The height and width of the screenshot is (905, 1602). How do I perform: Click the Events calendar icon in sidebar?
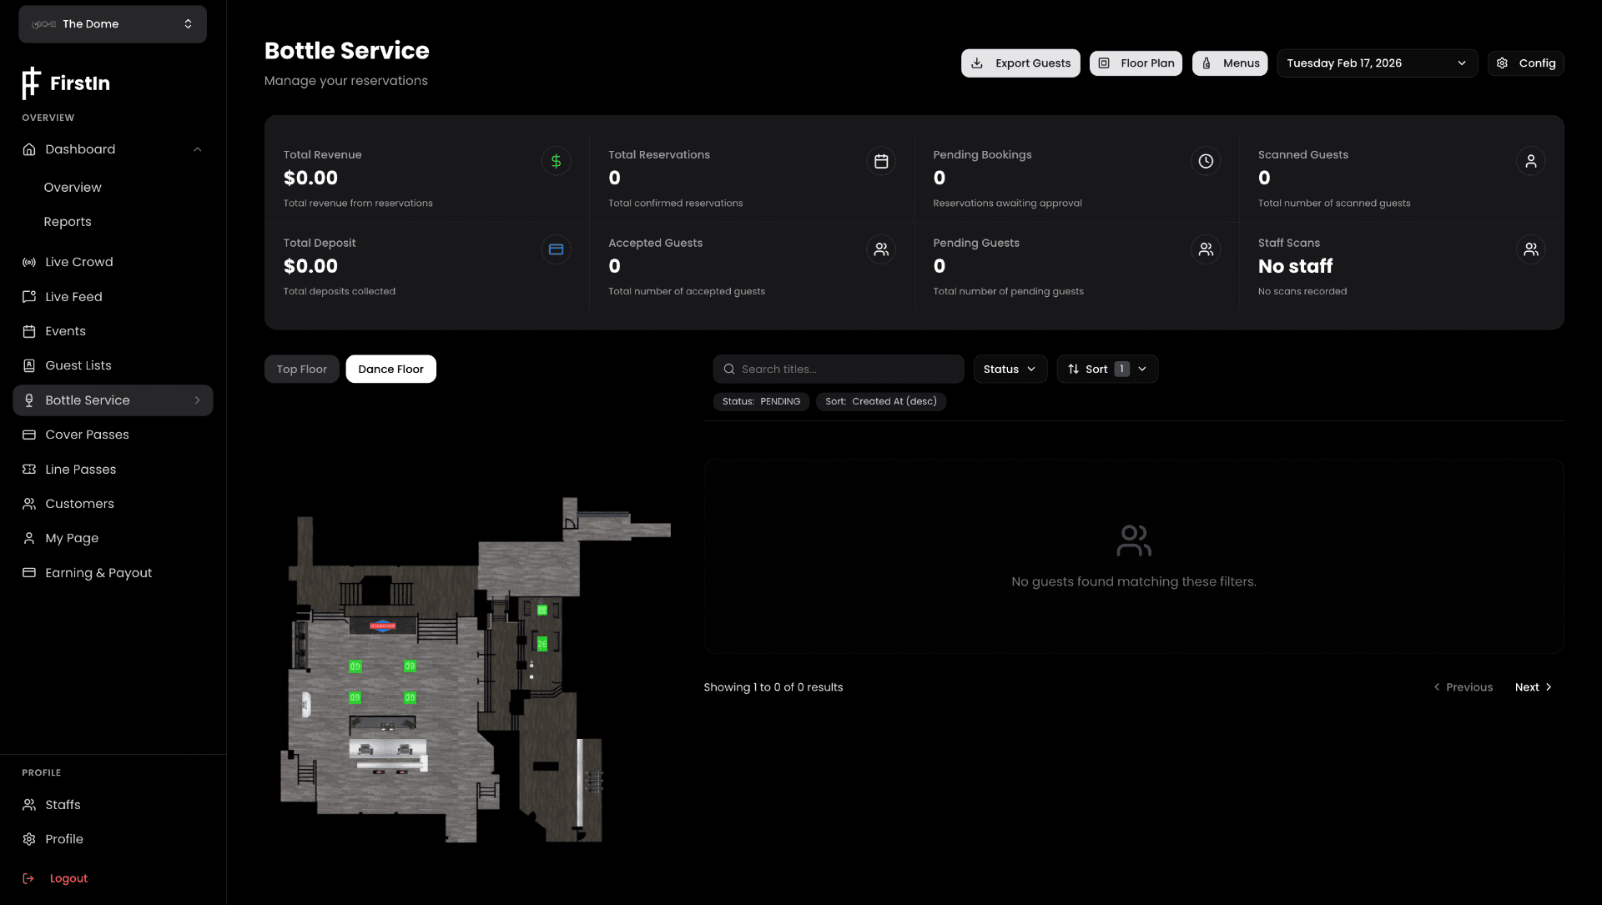(x=30, y=331)
